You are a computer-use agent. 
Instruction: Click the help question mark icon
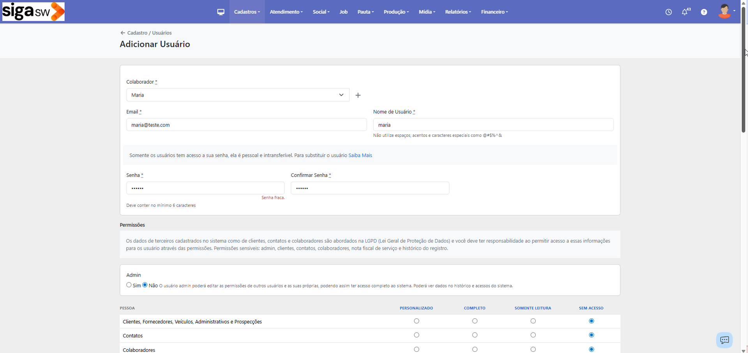point(704,12)
